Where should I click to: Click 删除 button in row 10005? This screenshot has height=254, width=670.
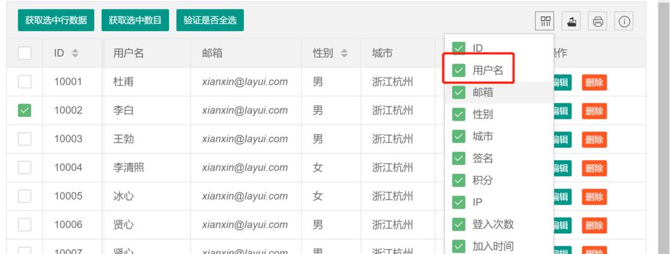[594, 197]
